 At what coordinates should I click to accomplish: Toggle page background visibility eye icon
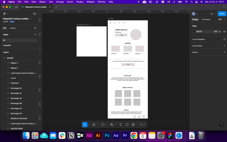(x=224, y=32)
